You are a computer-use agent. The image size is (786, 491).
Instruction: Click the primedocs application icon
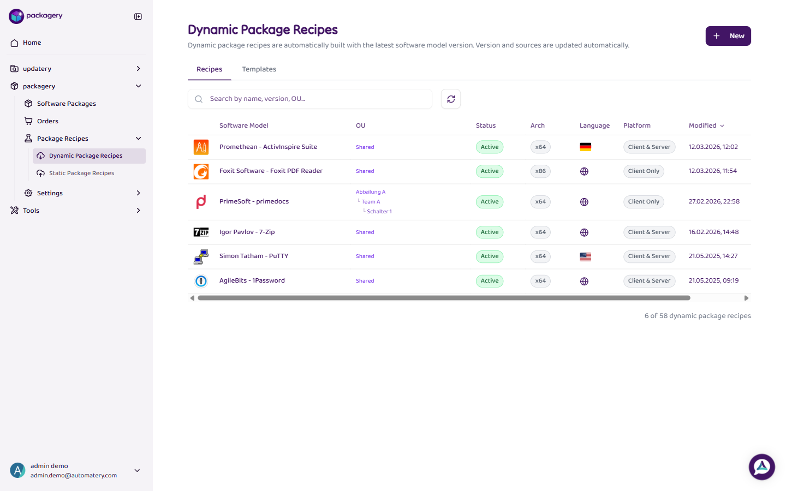201,201
